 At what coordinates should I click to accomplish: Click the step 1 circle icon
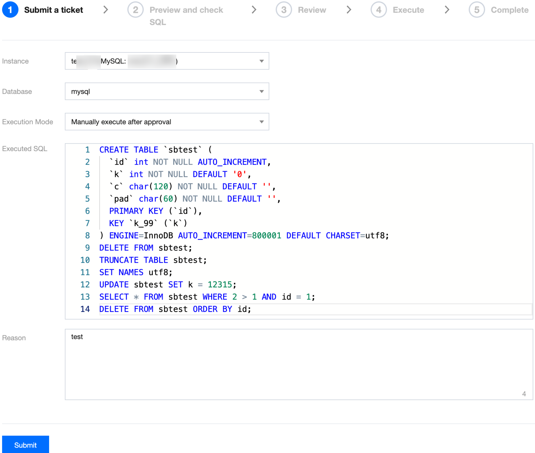click(x=10, y=10)
